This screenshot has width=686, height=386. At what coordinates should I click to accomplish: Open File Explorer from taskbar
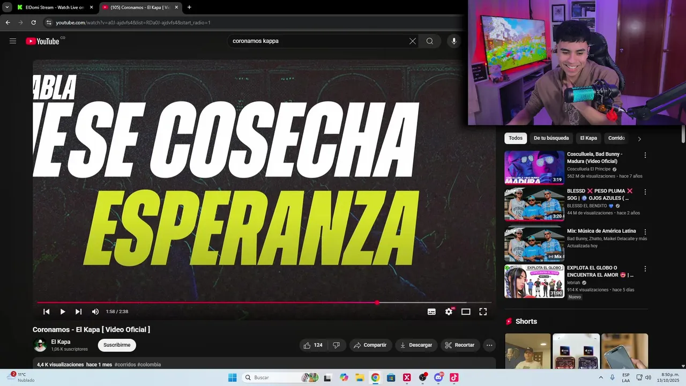point(360,377)
